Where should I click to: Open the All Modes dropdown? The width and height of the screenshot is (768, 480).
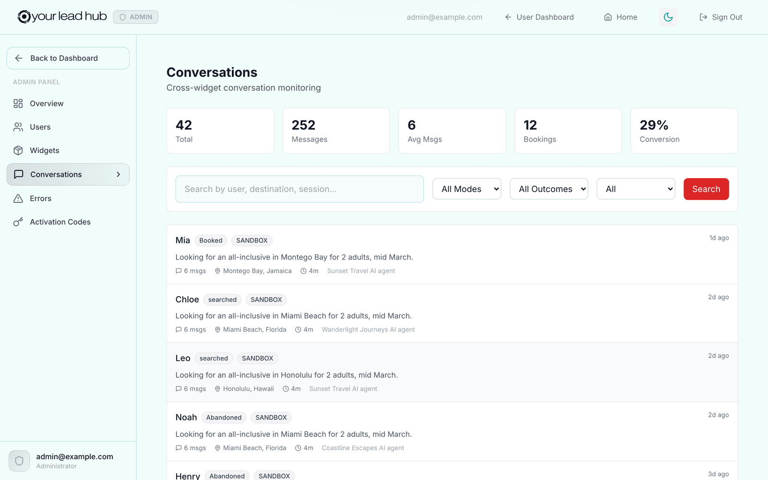[467, 189]
